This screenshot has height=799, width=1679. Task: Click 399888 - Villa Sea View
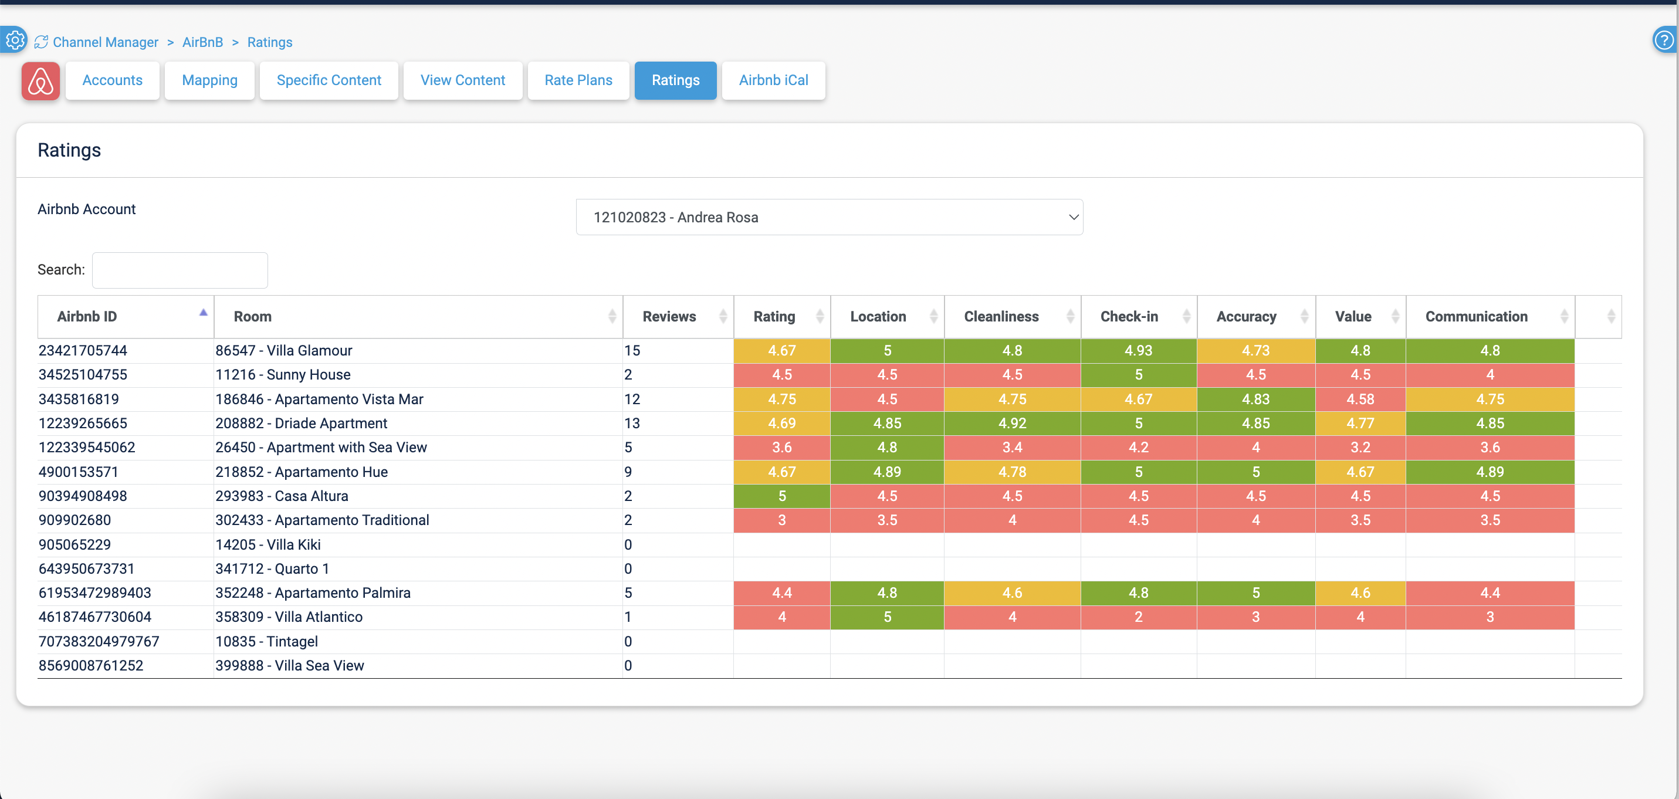tap(289, 665)
